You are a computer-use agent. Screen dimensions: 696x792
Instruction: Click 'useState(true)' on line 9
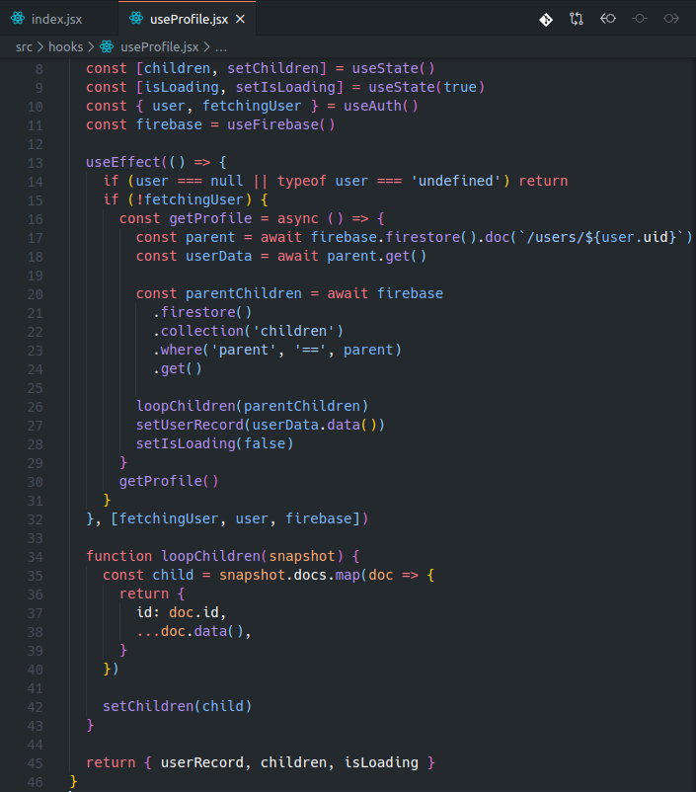click(426, 87)
